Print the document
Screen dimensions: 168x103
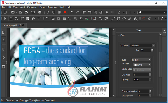click(x=40, y=12)
